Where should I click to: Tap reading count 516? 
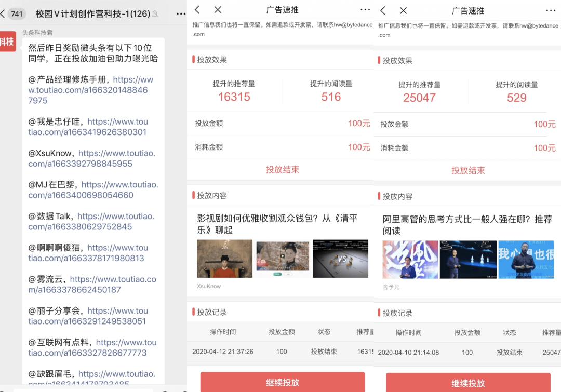pyautogui.click(x=331, y=97)
